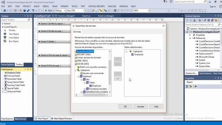
Task: Switch to Server Explorer tab
Action: coord(8,65)
